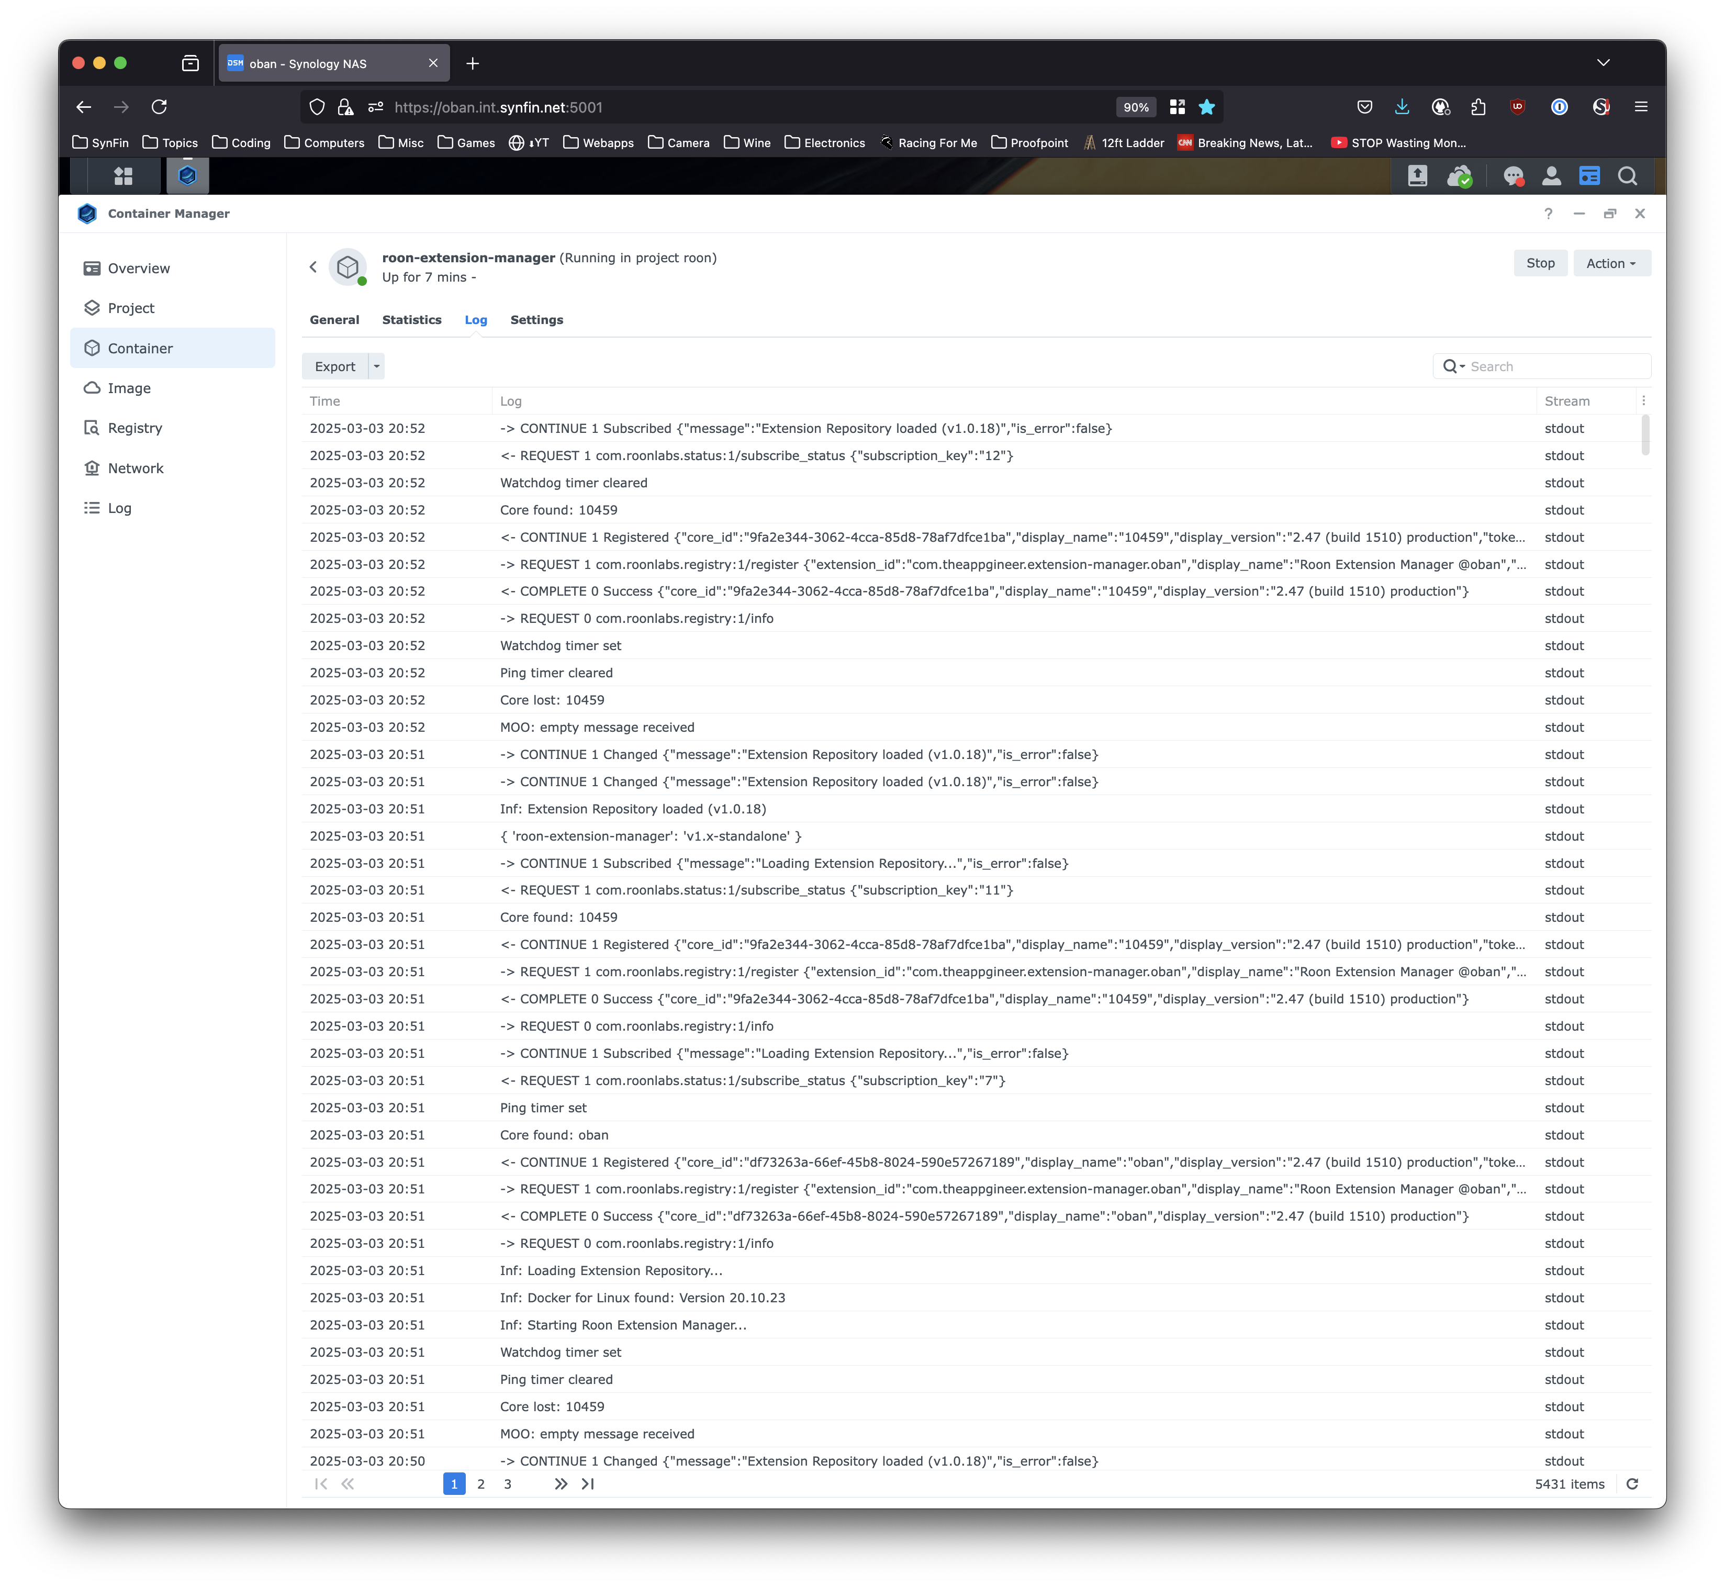
Task: Open the Racing For Me bookmark
Action: tap(928, 142)
